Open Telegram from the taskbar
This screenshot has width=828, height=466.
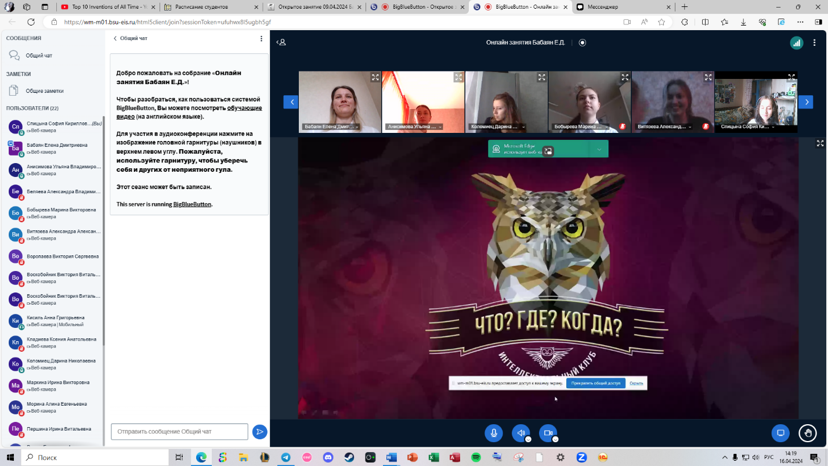285,457
